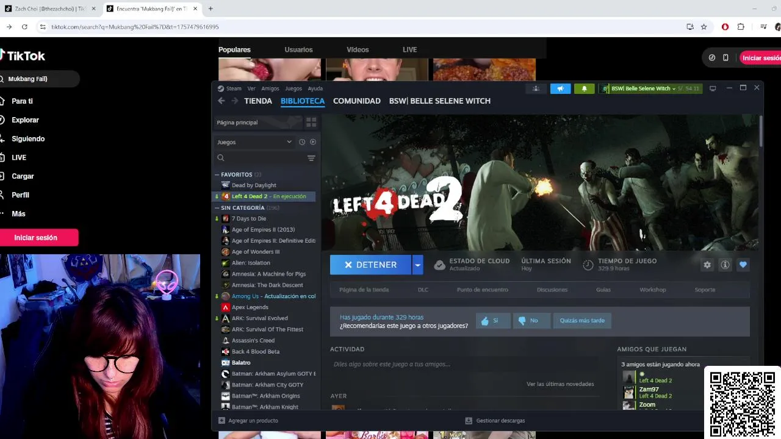Show ready-to-play games filter icon
The width and height of the screenshot is (781, 439).
coord(313,142)
